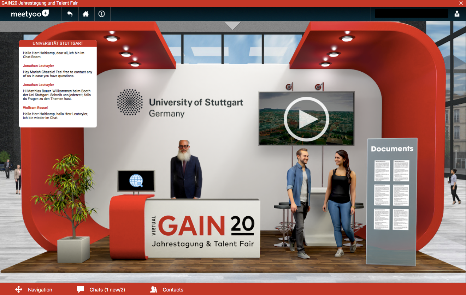Click the GAIN 20 Jahrestagung banner on the desk
The width and height of the screenshot is (466, 295).
(x=203, y=228)
